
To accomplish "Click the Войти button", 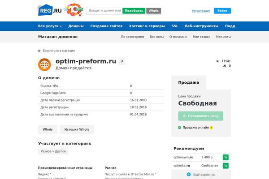I will pyautogui.click(x=222, y=11).
